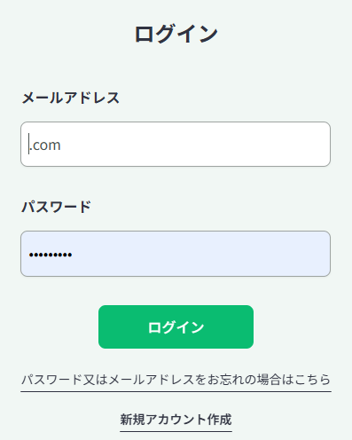Click the white ログイン text on the button
This screenshot has width=352, height=440.
(176, 327)
